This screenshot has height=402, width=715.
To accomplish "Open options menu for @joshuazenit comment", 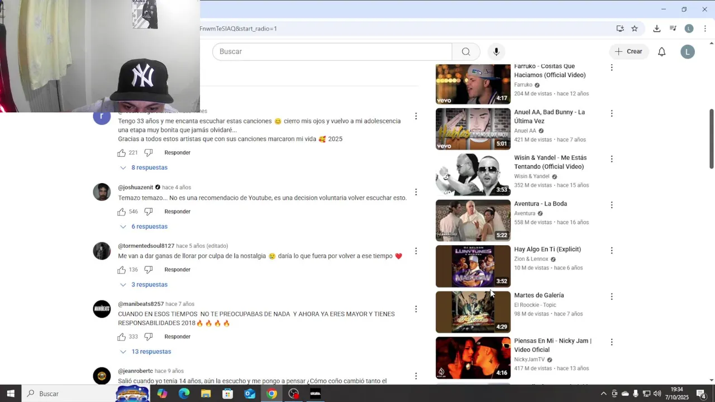I will [x=416, y=192].
